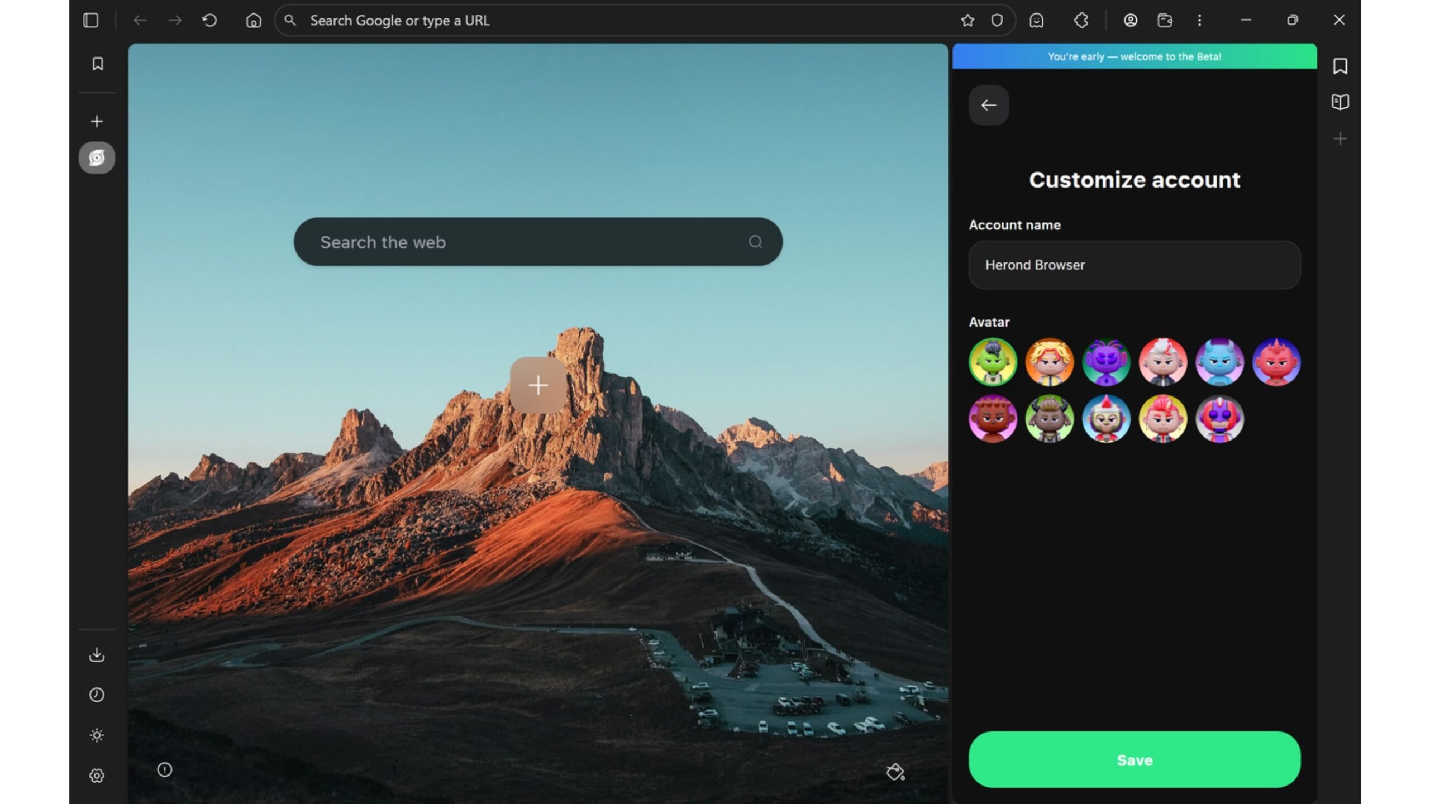Open the three-dot browser menu

click(1199, 21)
